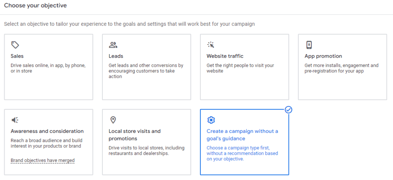The width and height of the screenshot is (393, 180).
Task: Click Create a campaign without a goal's guidance
Action: pos(242,135)
